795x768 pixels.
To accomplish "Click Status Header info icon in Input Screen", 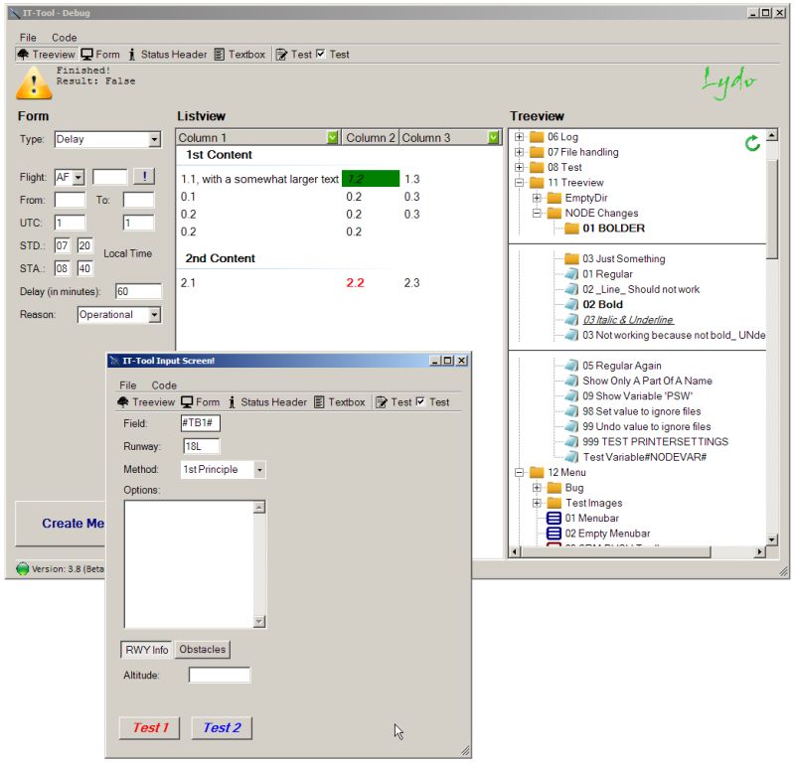I will (232, 402).
